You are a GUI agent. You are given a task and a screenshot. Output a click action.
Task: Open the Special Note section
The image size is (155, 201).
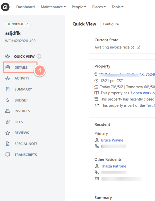click(26, 144)
